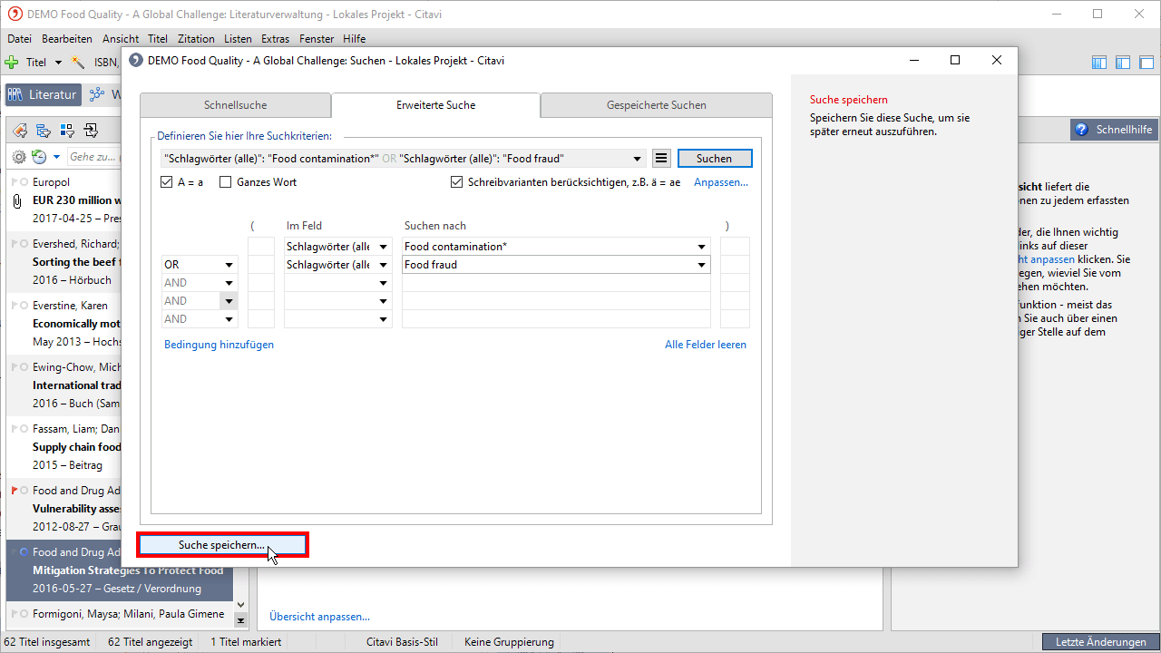The width and height of the screenshot is (1161, 653).
Task: Click the Bedingung hinzufügen link
Action: click(219, 345)
